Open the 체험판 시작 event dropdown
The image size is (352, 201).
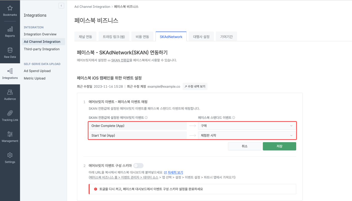pos(247,135)
